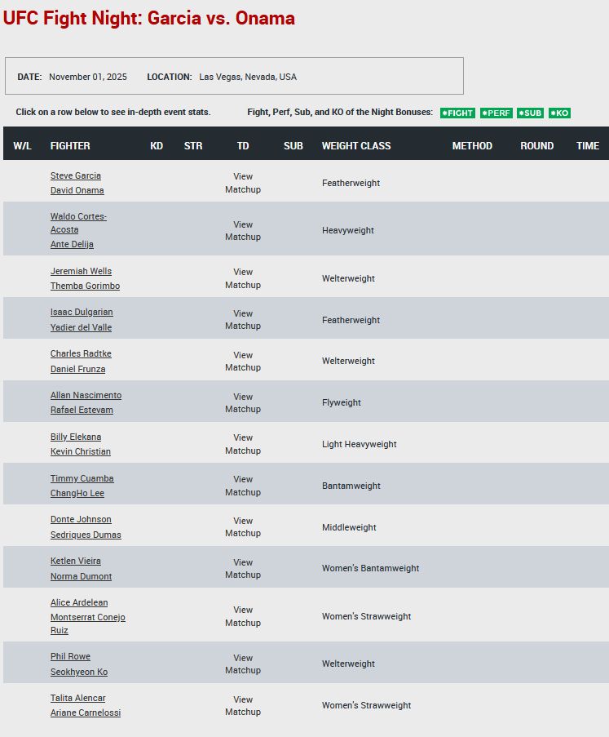
Task: View Matchup for Garcia vs Onama
Action: coord(243,183)
